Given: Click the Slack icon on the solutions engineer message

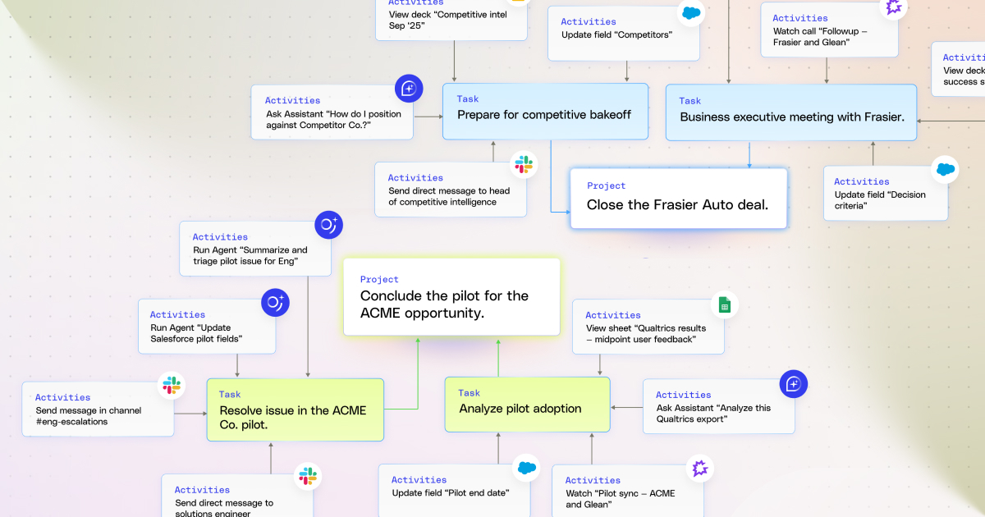Looking at the screenshot, I should pos(309,477).
